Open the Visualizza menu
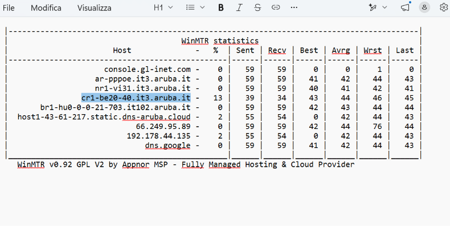The image size is (450, 226). coord(94,8)
